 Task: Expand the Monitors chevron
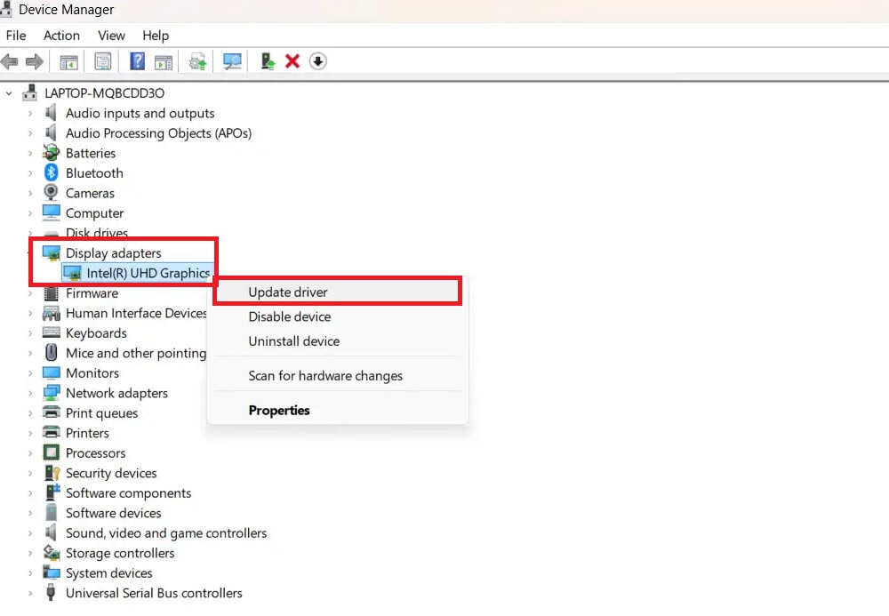point(30,372)
